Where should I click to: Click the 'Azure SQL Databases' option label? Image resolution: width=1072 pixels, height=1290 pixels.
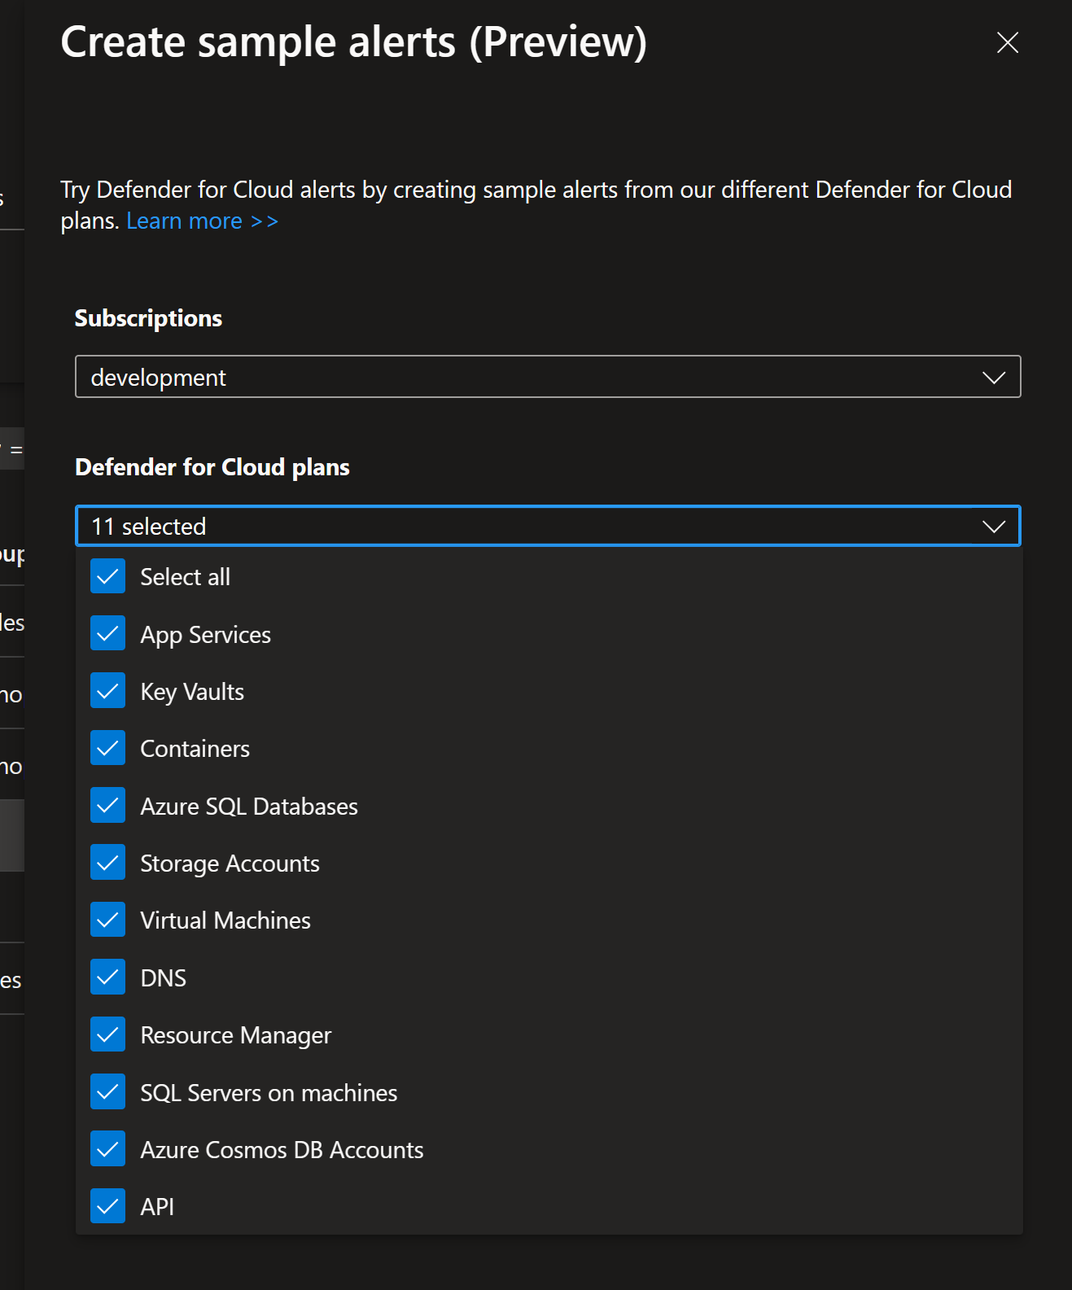(249, 807)
